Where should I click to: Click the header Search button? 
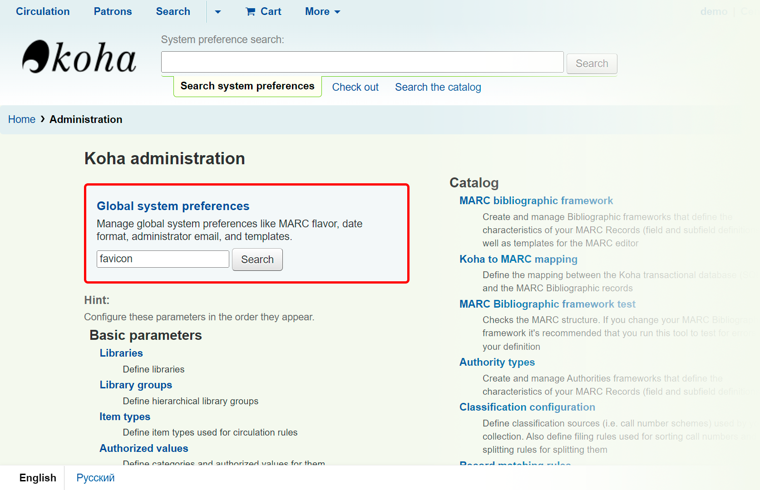592,64
